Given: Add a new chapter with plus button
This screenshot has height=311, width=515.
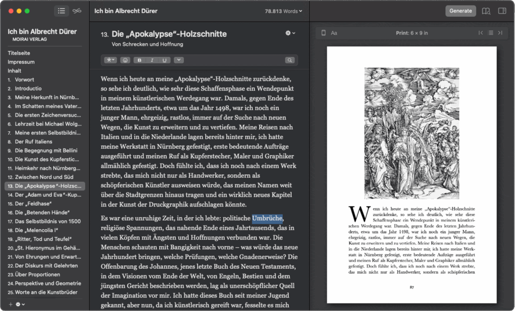Looking at the screenshot, I should tap(11, 304).
